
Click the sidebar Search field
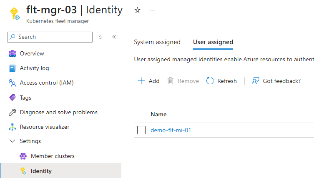50,37
